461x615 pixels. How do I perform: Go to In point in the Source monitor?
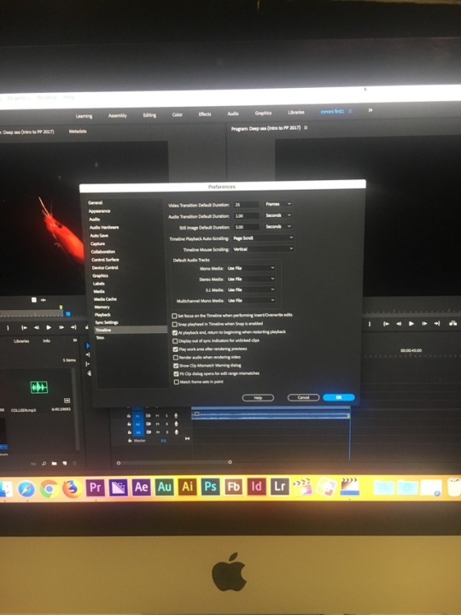click(x=24, y=327)
